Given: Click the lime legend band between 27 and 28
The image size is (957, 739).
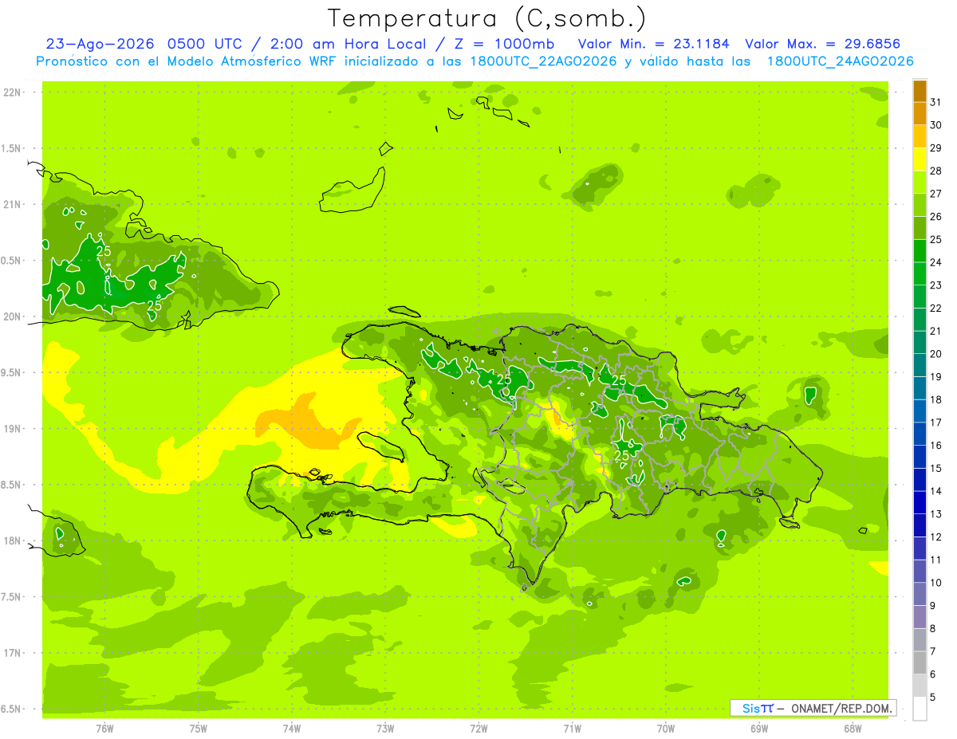Looking at the screenshot, I should (x=920, y=183).
